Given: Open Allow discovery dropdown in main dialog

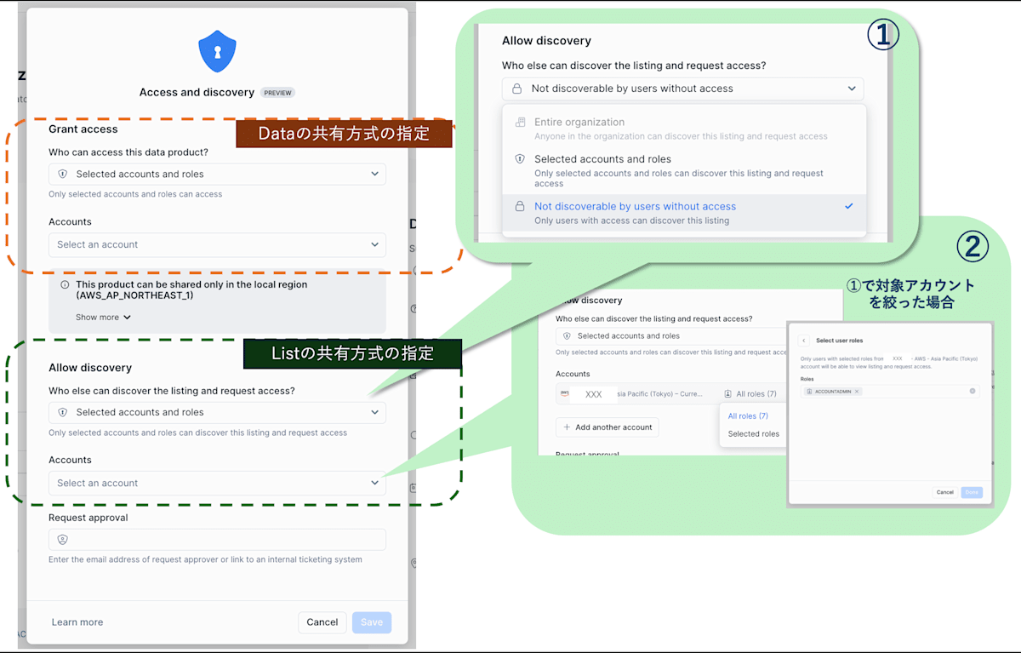Looking at the screenshot, I should (x=217, y=412).
